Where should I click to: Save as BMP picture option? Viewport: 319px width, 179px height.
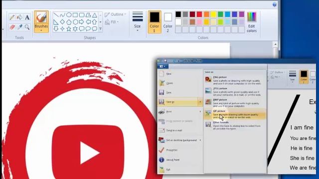[235, 103]
